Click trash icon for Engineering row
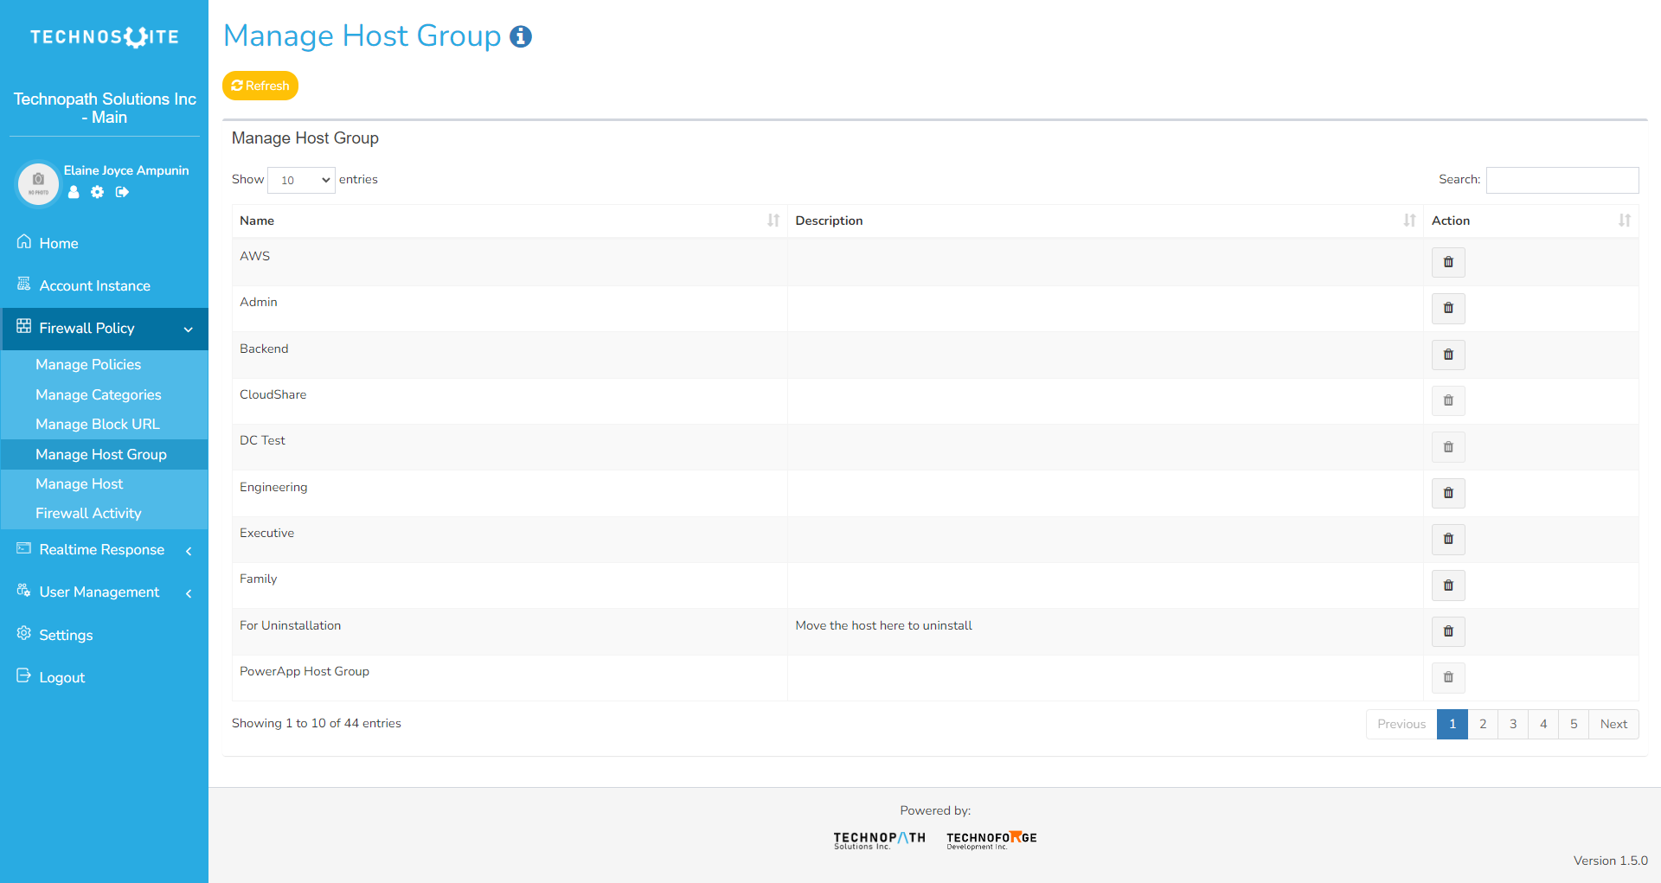1661x883 pixels. 1447,493
